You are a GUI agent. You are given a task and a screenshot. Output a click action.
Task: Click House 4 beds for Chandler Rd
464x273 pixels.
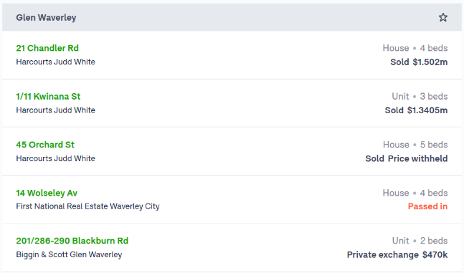pyautogui.click(x=415, y=48)
